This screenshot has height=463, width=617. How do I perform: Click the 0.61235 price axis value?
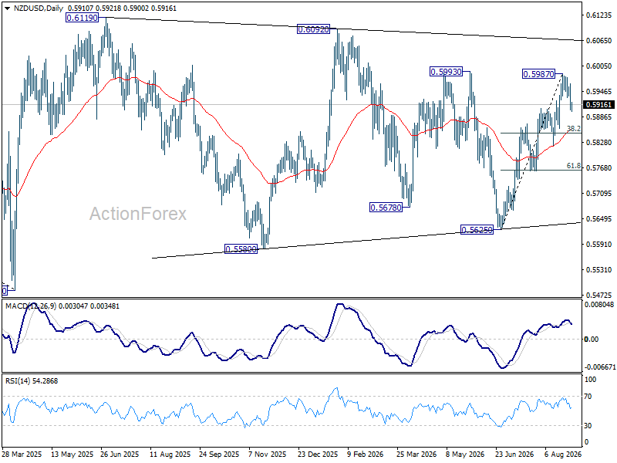click(599, 15)
